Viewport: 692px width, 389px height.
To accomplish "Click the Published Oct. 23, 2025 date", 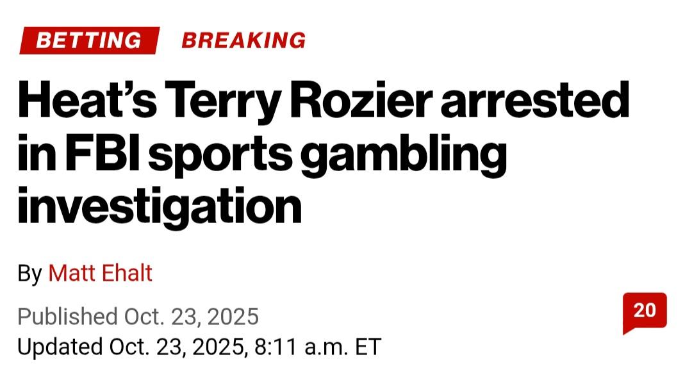I will [x=138, y=317].
